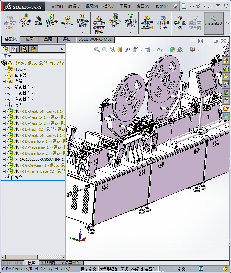Switch to the SOLIDWORKS MBD tab
The width and height of the screenshot is (231, 273).
[95, 39]
